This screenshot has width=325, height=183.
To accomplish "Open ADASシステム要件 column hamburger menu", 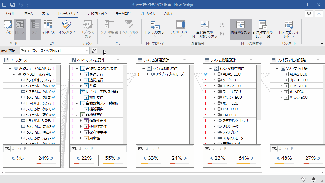I will pyautogui.click(x=124, y=60).
